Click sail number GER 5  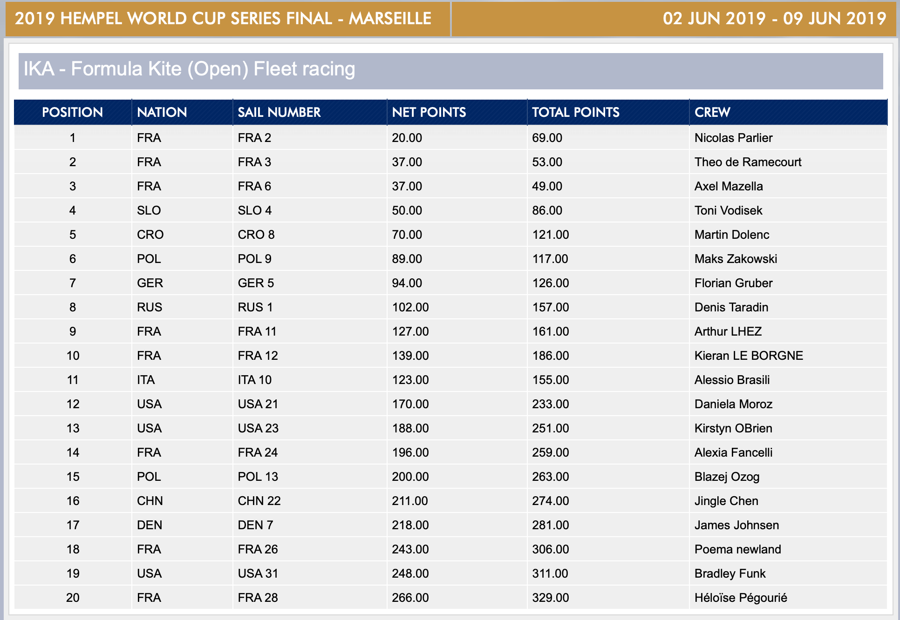point(256,283)
